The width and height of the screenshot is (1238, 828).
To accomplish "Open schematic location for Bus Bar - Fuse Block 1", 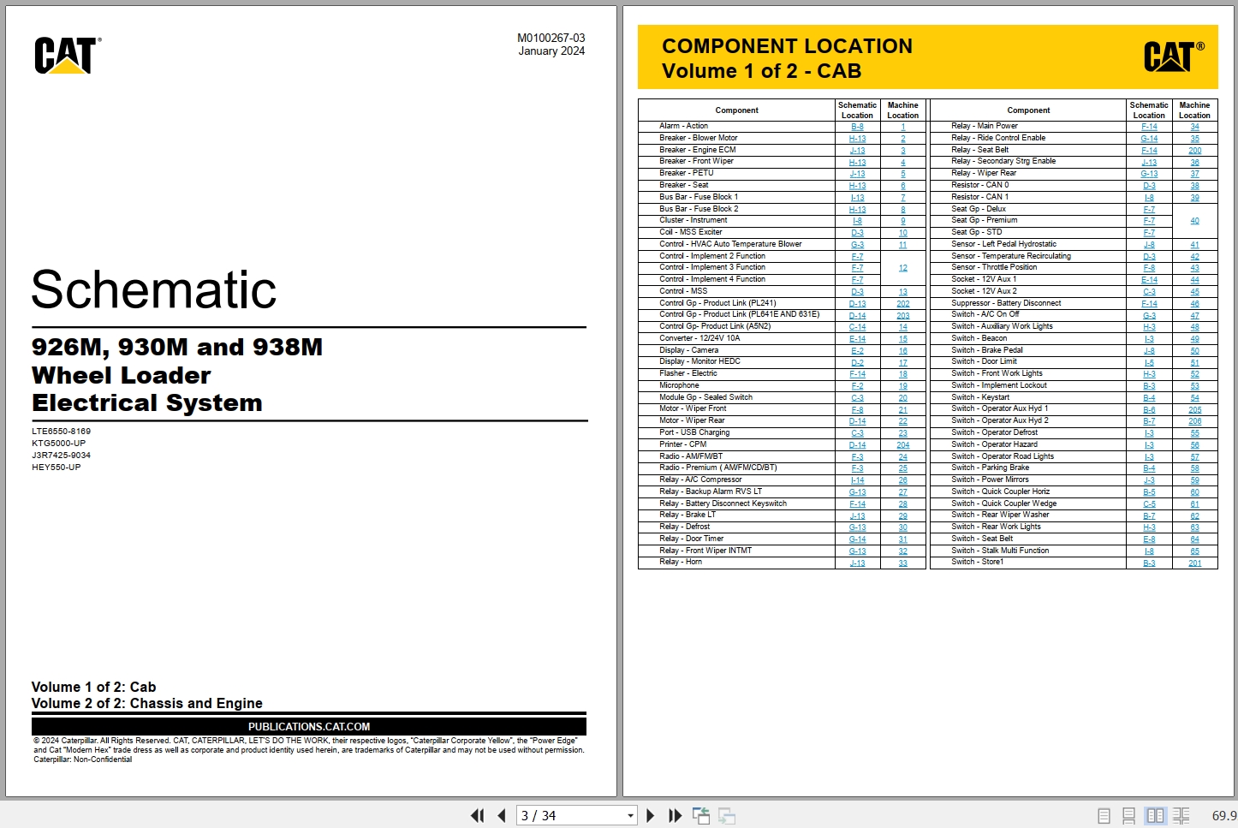I will point(857,198).
